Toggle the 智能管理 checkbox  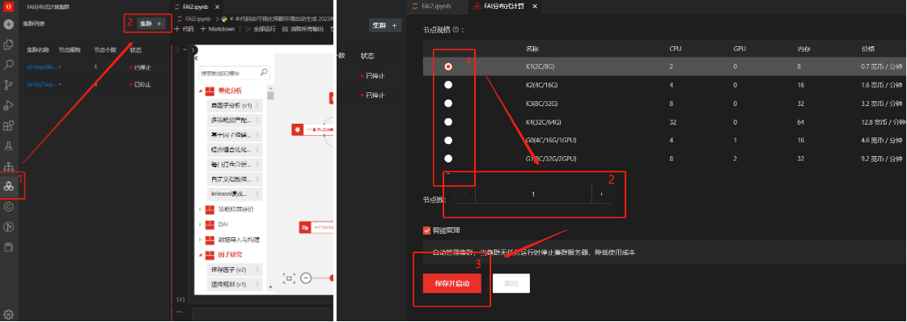point(427,231)
